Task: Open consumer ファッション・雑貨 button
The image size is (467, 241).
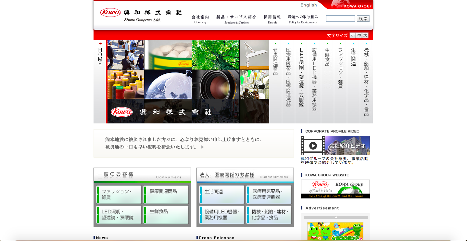Action: click(x=119, y=195)
